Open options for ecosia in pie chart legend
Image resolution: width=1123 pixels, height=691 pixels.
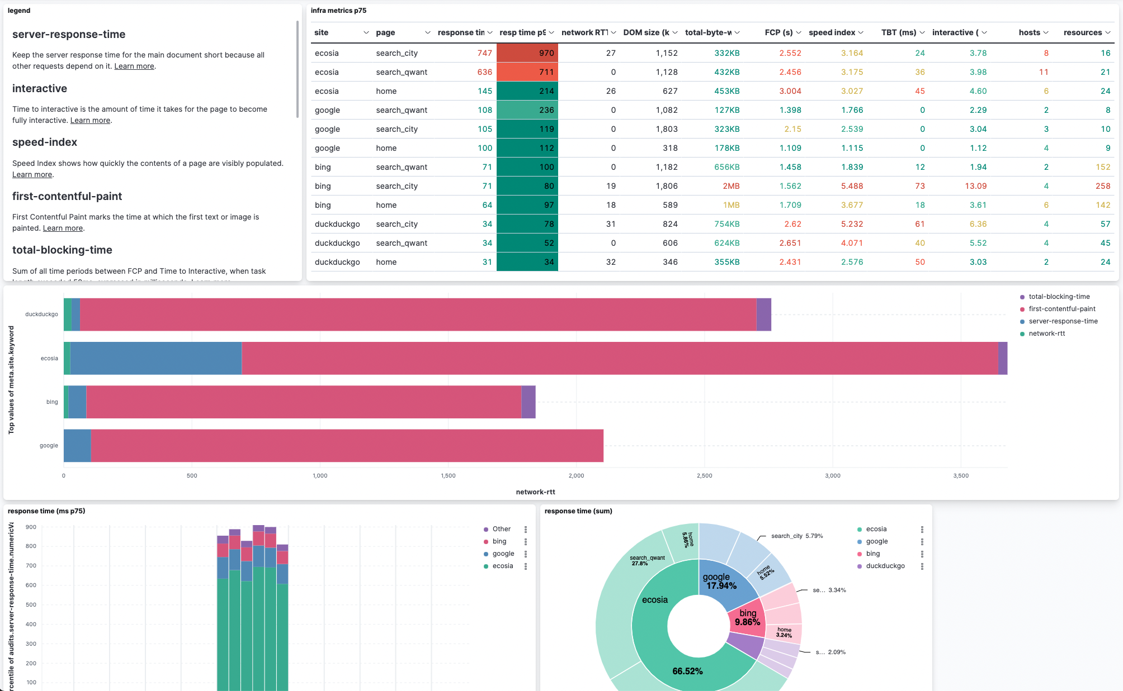tap(922, 529)
